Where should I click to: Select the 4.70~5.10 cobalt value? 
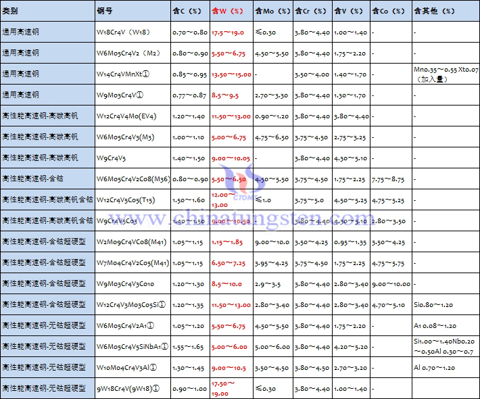click(x=389, y=305)
